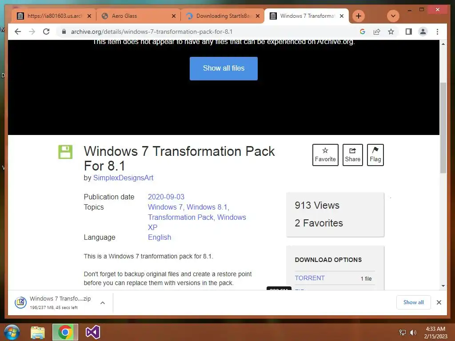
Task: Click the network tray icon
Action: (403, 333)
